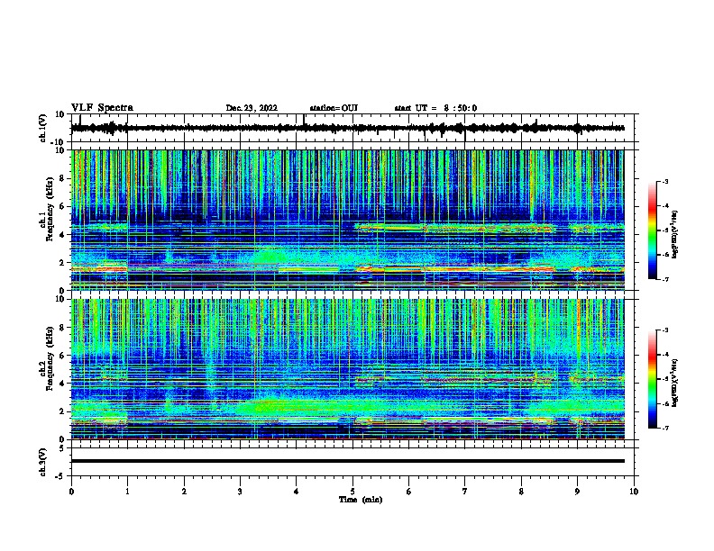Click the ch.1 spectrogram color scale bar
Screen dimensions: 714x551
coord(653,230)
